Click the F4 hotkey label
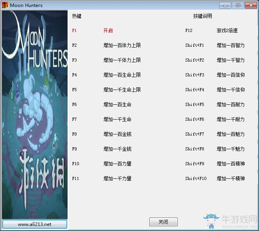The image size is (259, 231). (74, 75)
